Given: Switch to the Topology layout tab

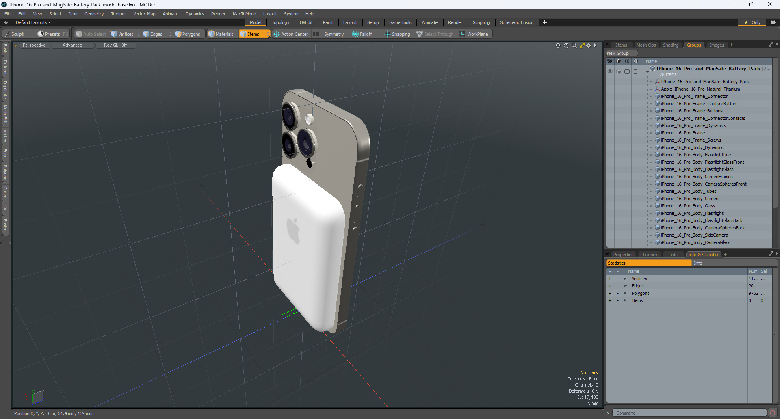Looking at the screenshot, I should 281,22.
